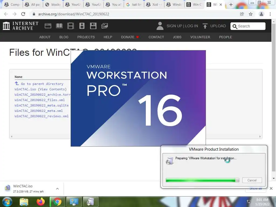This screenshot has height=207, width=276.
Task: Open WinCTAC_20190622_meta.xml link
Action: click(x=39, y=111)
